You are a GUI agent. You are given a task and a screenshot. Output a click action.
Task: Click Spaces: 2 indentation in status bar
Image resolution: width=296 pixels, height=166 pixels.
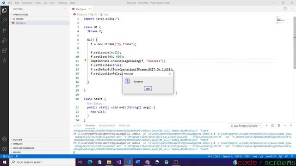coord(228,156)
